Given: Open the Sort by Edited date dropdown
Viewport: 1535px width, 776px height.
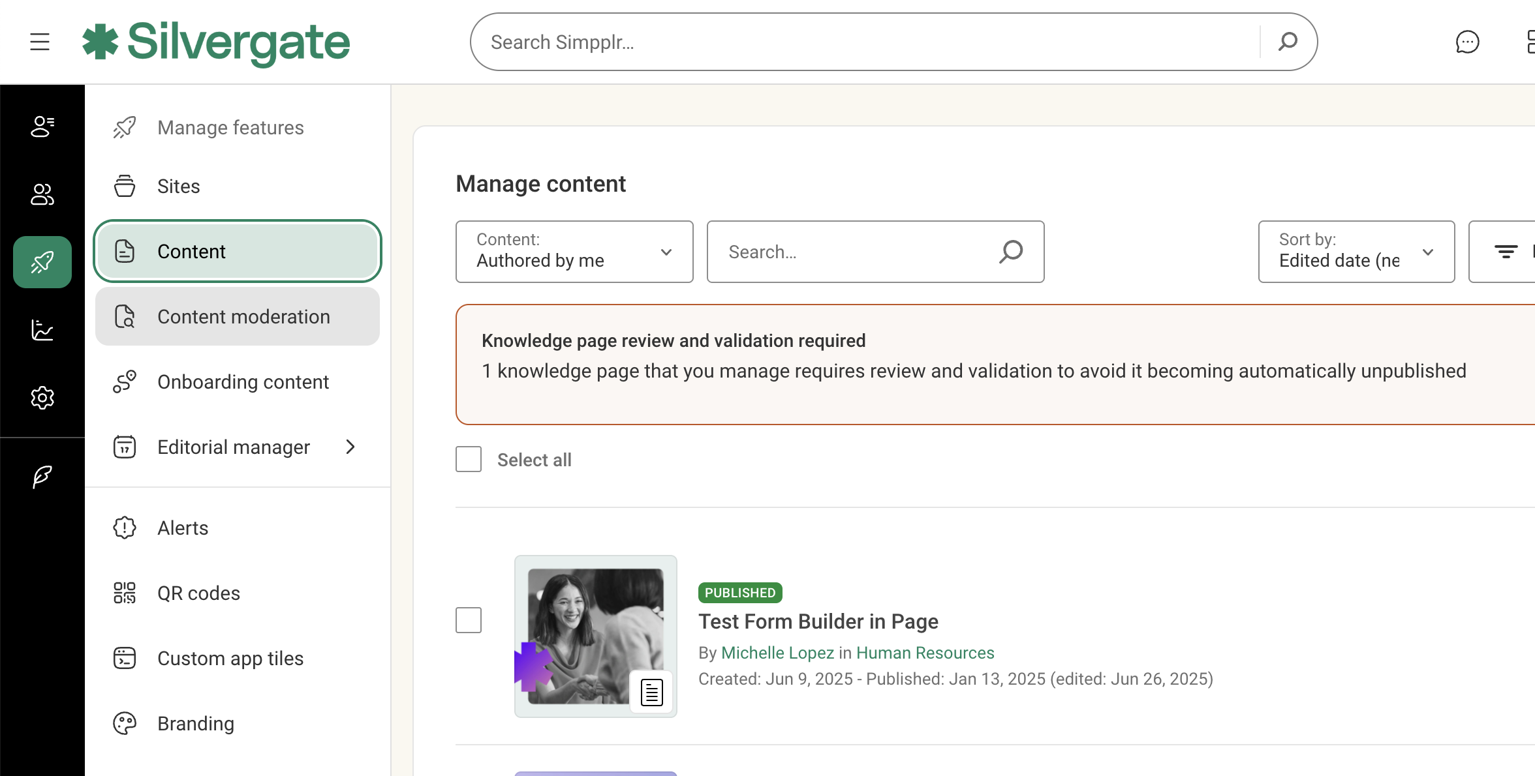Looking at the screenshot, I should (1356, 252).
